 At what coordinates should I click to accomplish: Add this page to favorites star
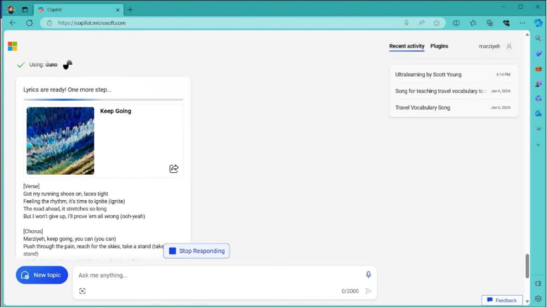[x=436, y=23]
